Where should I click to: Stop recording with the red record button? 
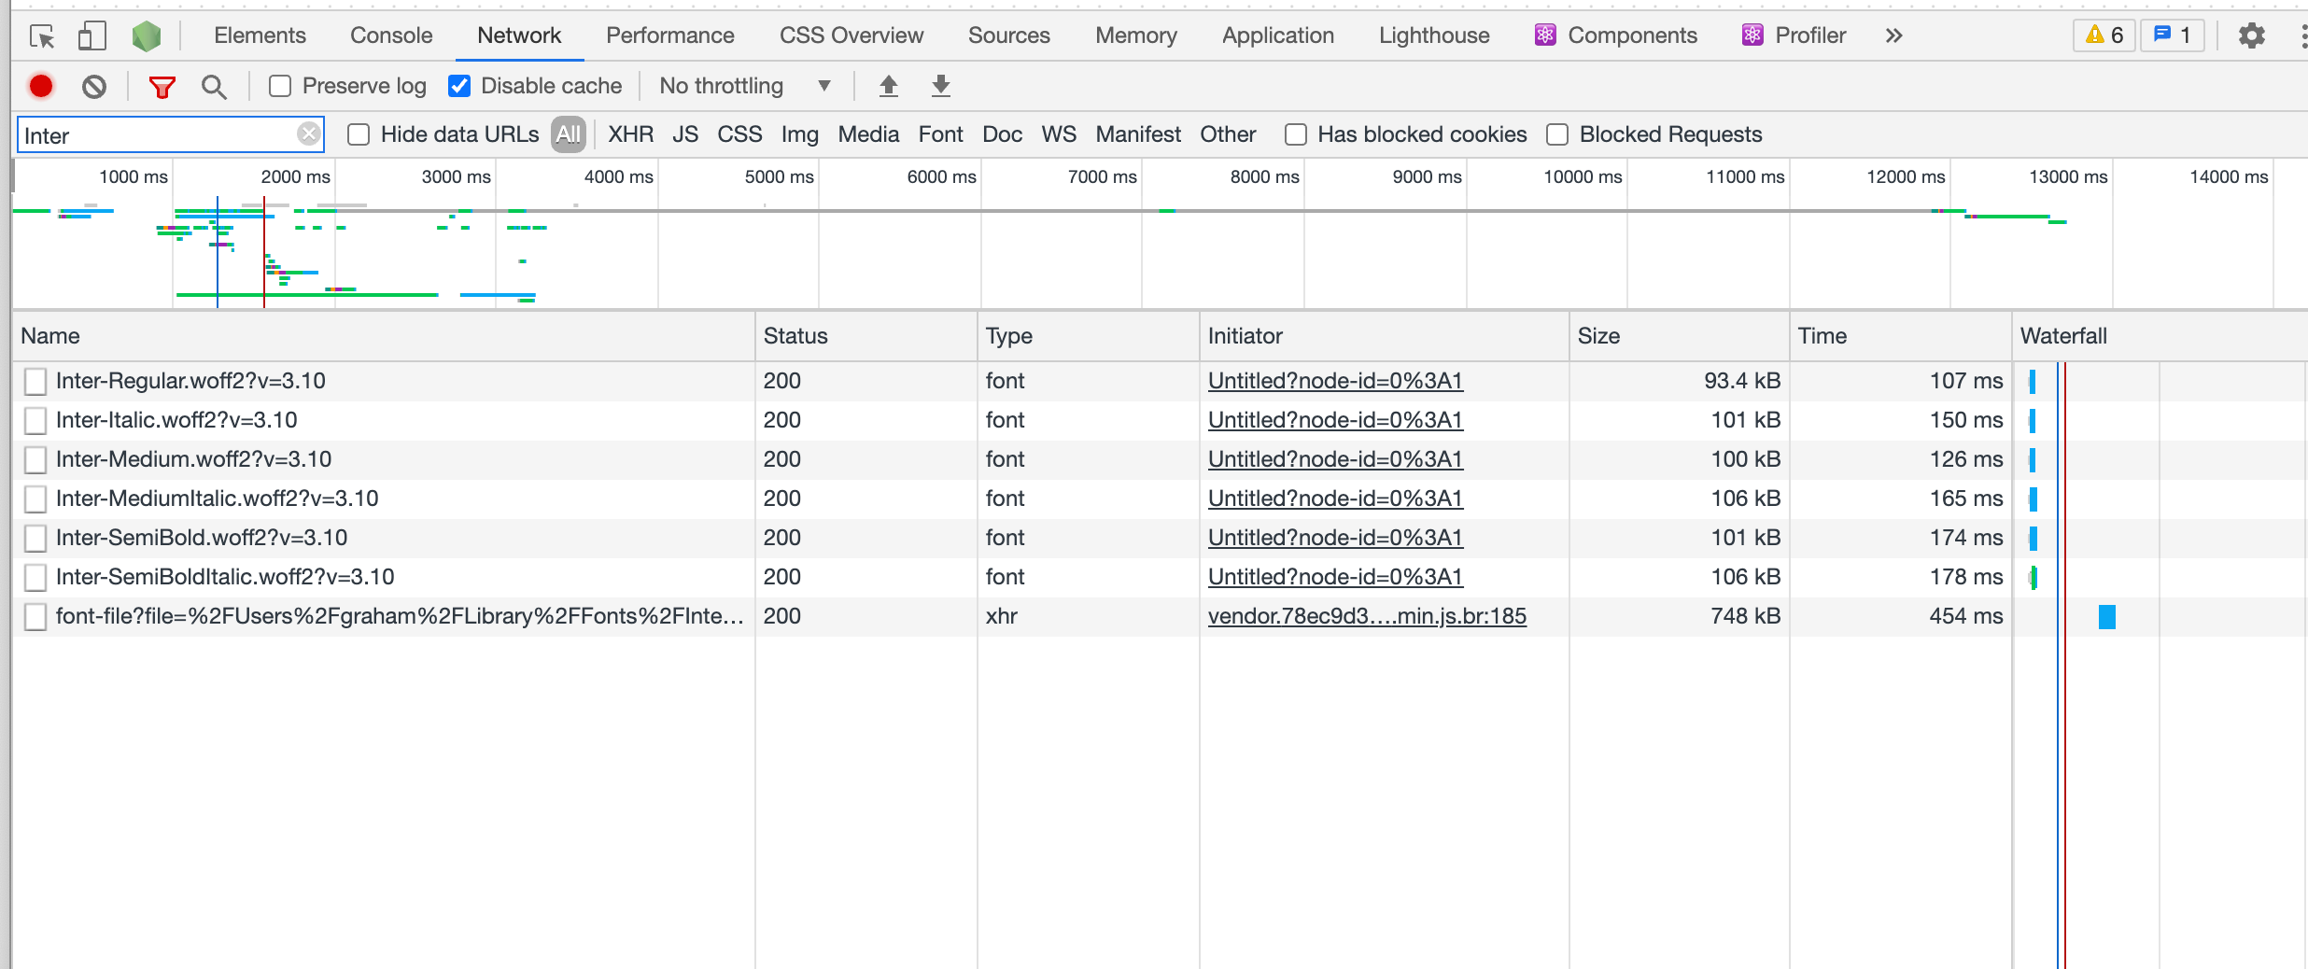pos(41,86)
